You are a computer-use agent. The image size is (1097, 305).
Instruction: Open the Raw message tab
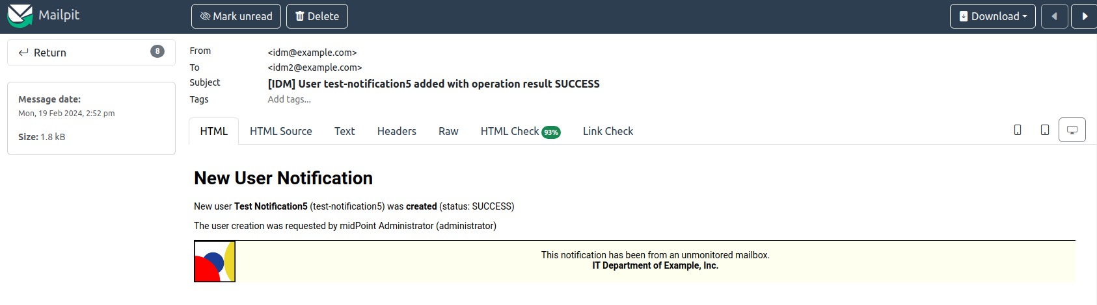(448, 131)
